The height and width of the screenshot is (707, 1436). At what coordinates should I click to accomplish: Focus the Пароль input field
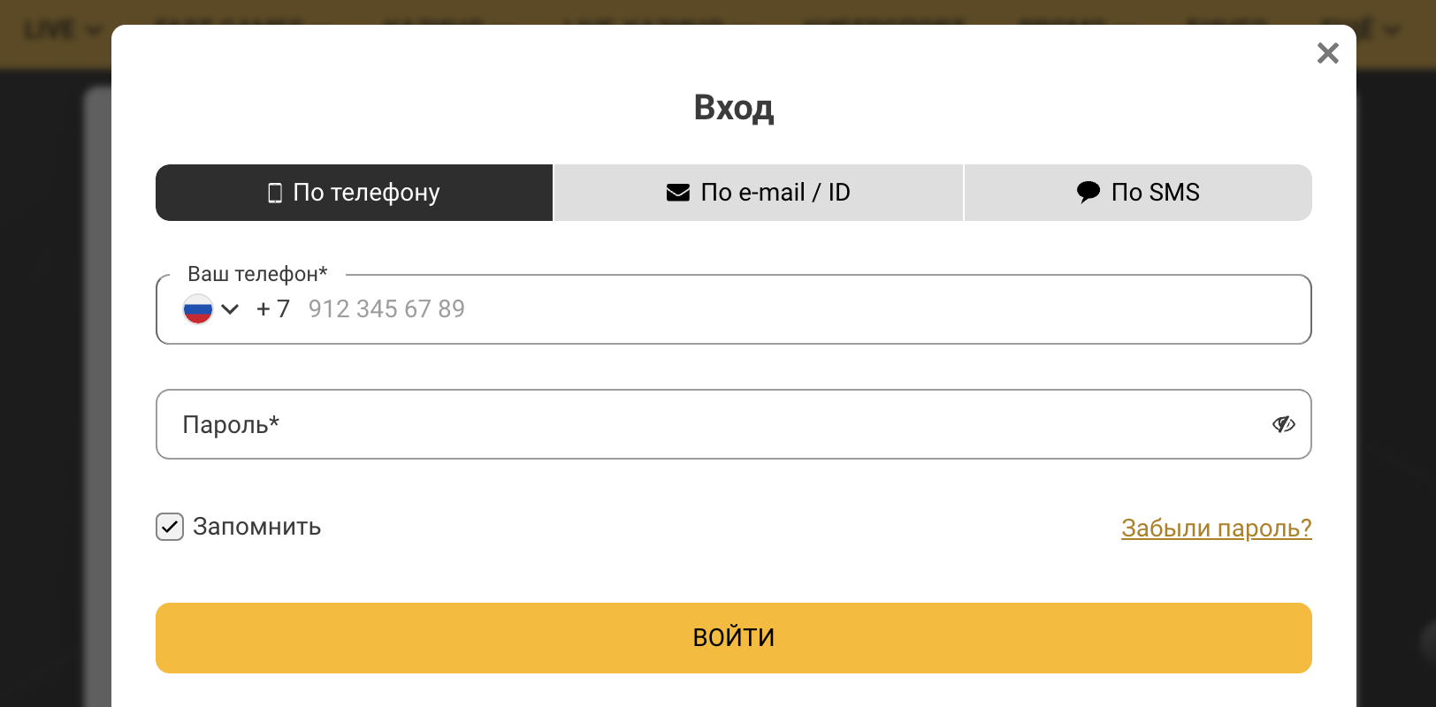tap(734, 424)
